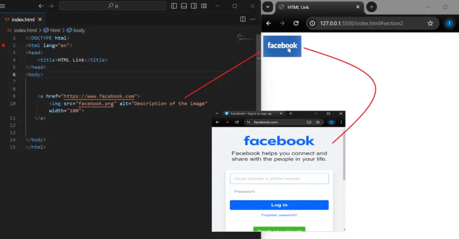
Task: Select the Facebook log in browser tab
Action: coord(254,113)
